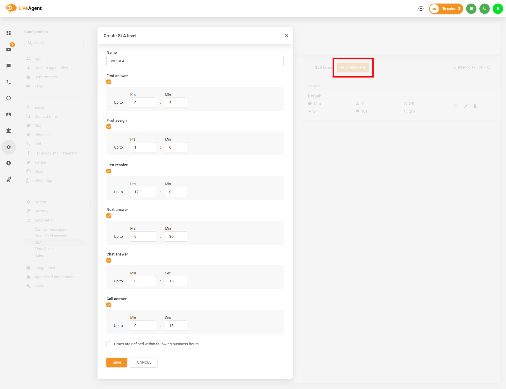Image resolution: width=506 pixels, height=389 pixels.
Task: Expand the Automation configuration section
Action: (x=44, y=220)
